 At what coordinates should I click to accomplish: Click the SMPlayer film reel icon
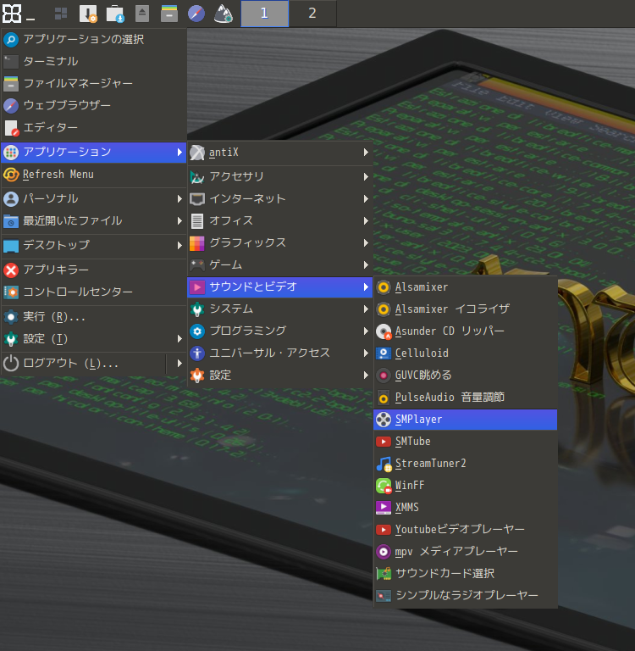pos(384,420)
